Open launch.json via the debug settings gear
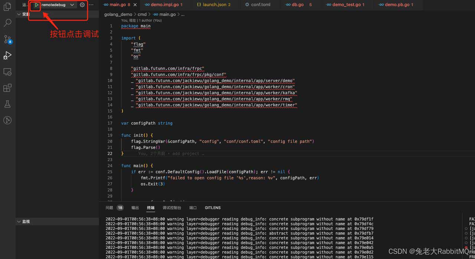The width and height of the screenshot is (475, 259). click(x=82, y=5)
